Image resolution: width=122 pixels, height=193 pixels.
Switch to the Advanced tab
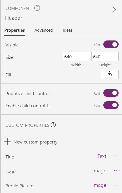coord(44,30)
